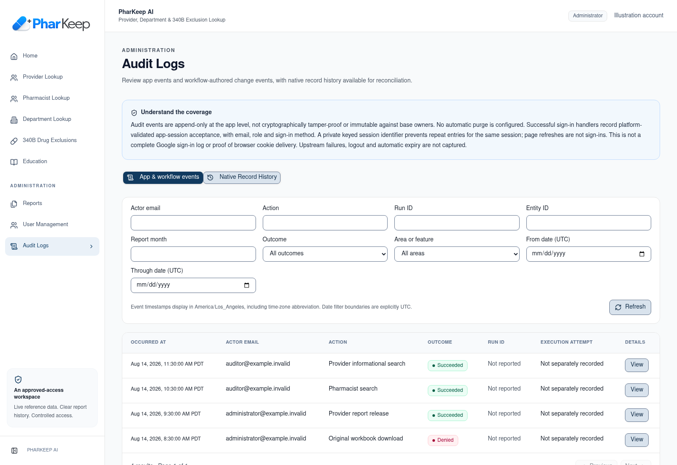Click the Provider Lookup people icon
Screen dimensions: 677x465
(x=14, y=77)
